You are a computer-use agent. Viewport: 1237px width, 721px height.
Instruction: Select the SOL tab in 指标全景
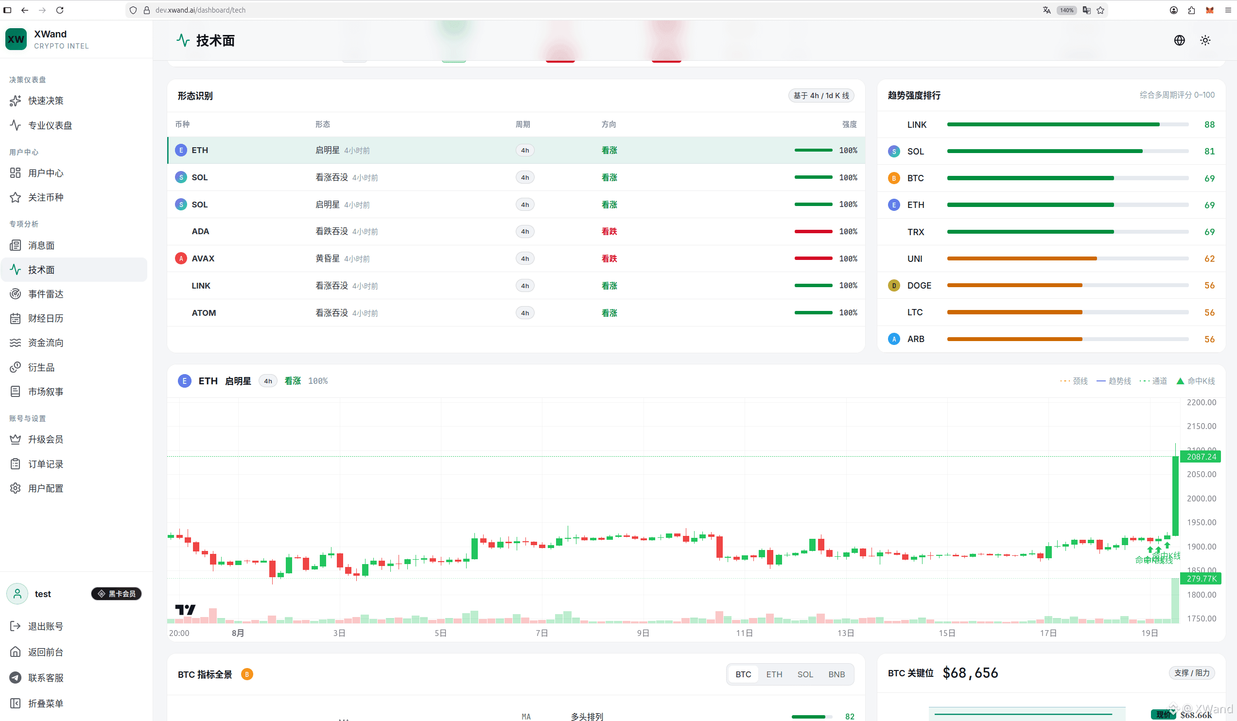point(805,674)
